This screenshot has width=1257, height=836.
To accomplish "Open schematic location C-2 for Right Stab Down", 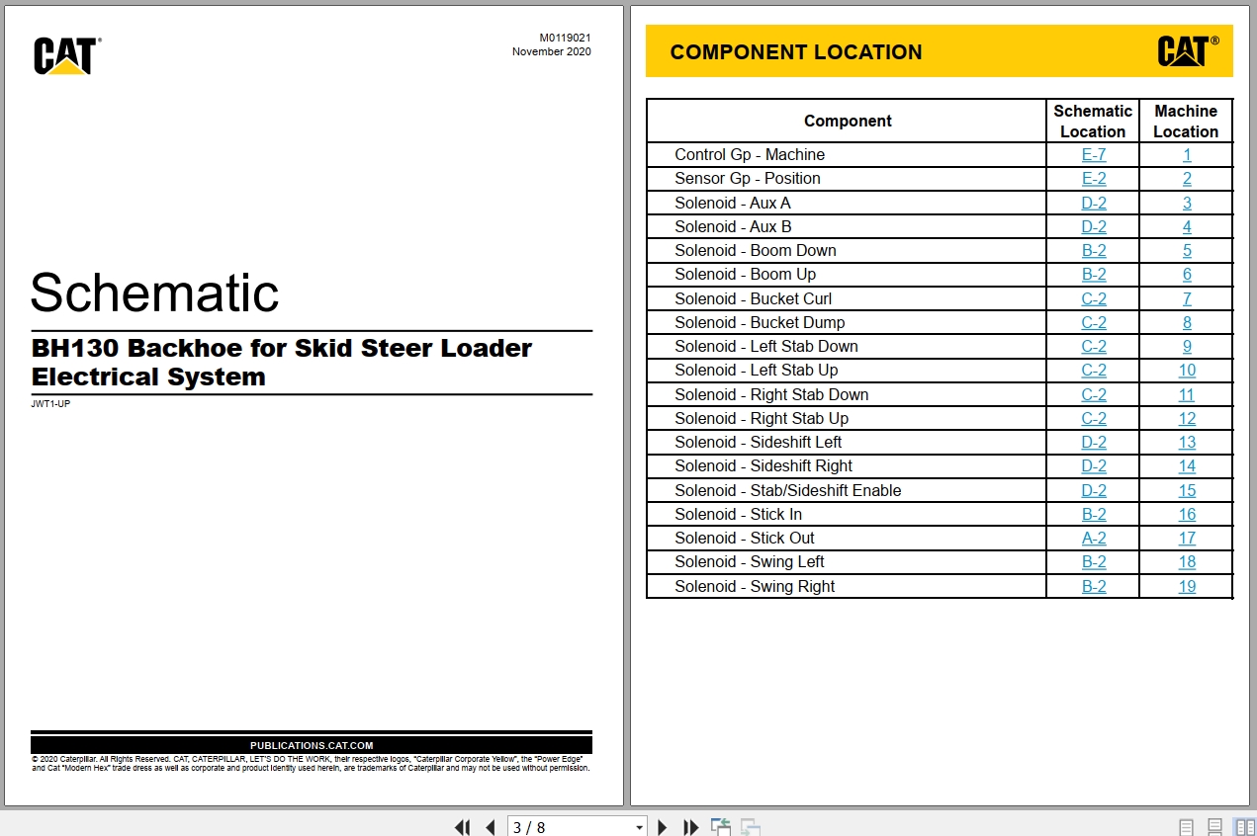I will 1094,394.
